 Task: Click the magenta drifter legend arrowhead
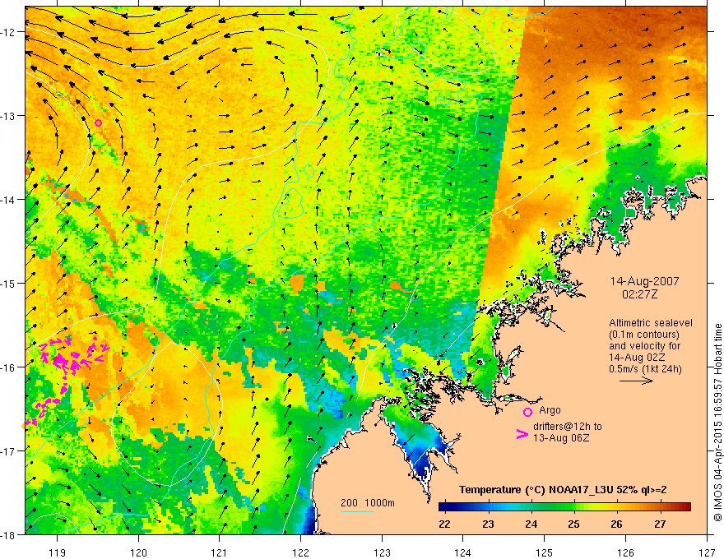[522, 434]
